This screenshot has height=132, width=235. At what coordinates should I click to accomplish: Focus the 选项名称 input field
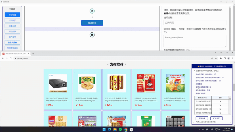coord(195,23)
